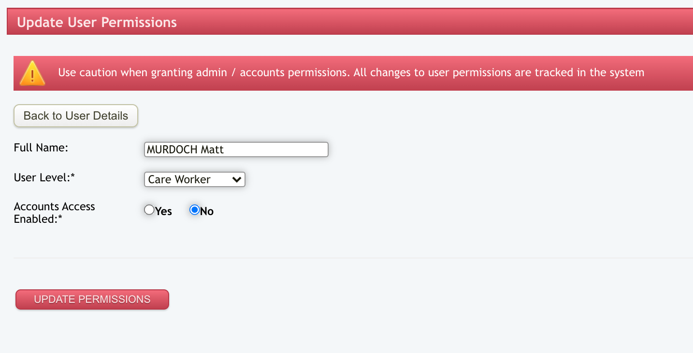Click the No label text beside radio
Screen dimensions: 693x353
[x=207, y=211]
